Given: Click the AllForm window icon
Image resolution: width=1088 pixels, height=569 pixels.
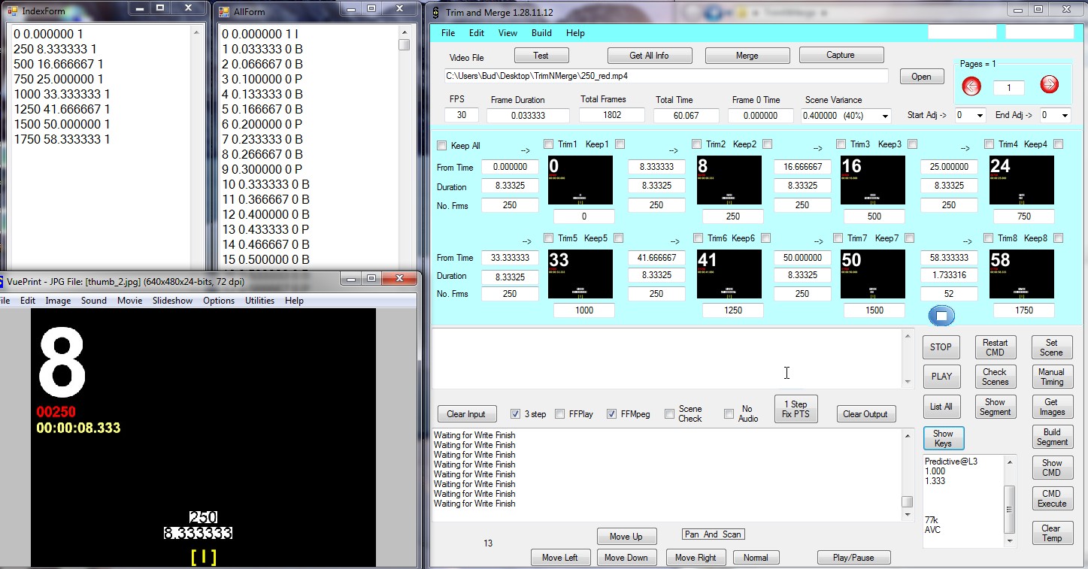Looking at the screenshot, I should click(224, 11).
